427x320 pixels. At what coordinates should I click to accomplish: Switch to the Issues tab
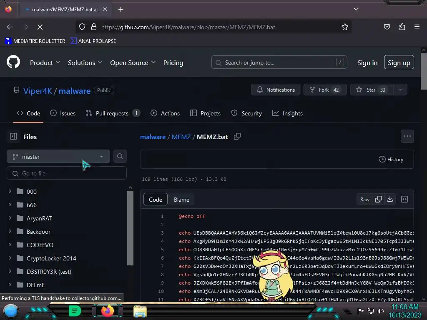tap(63, 113)
